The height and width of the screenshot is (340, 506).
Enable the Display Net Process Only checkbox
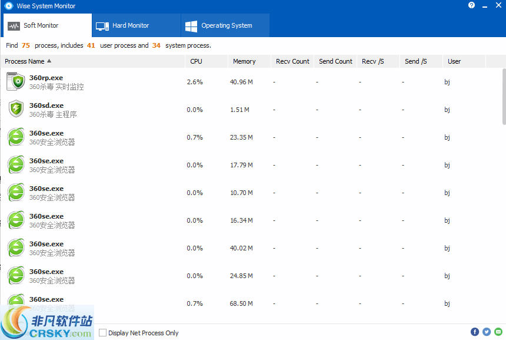click(103, 333)
